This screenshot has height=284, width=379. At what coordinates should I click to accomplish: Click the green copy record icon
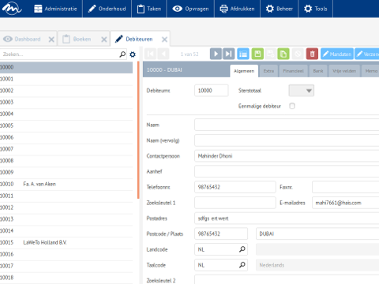(283, 54)
